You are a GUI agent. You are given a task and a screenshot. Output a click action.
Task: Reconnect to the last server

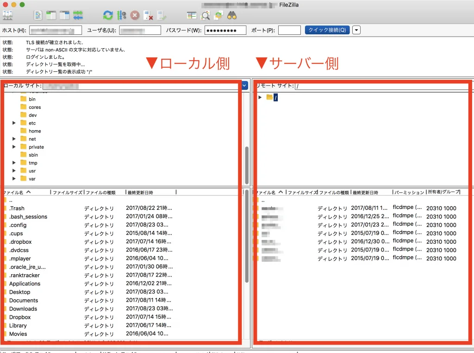tap(162, 15)
